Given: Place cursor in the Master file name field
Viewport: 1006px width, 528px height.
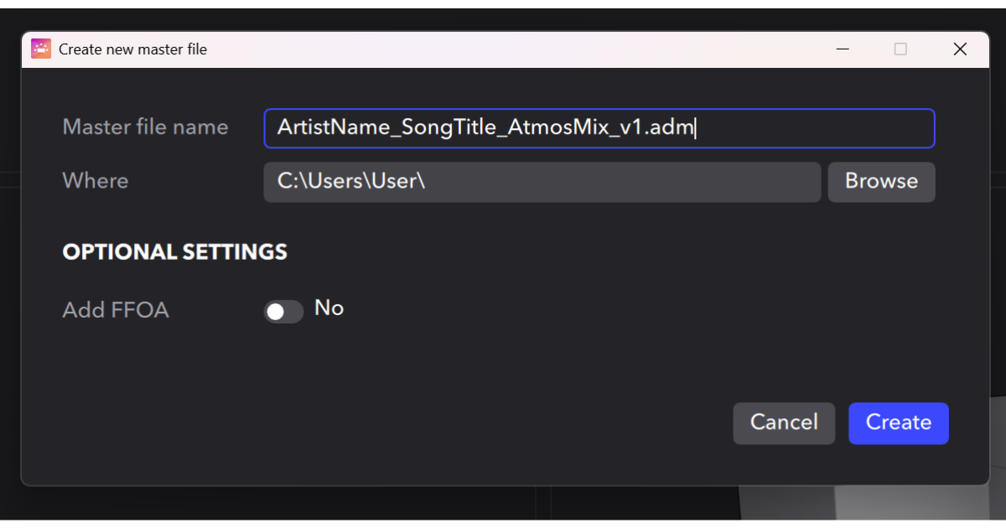Looking at the screenshot, I should pyautogui.click(x=599, y=128).
